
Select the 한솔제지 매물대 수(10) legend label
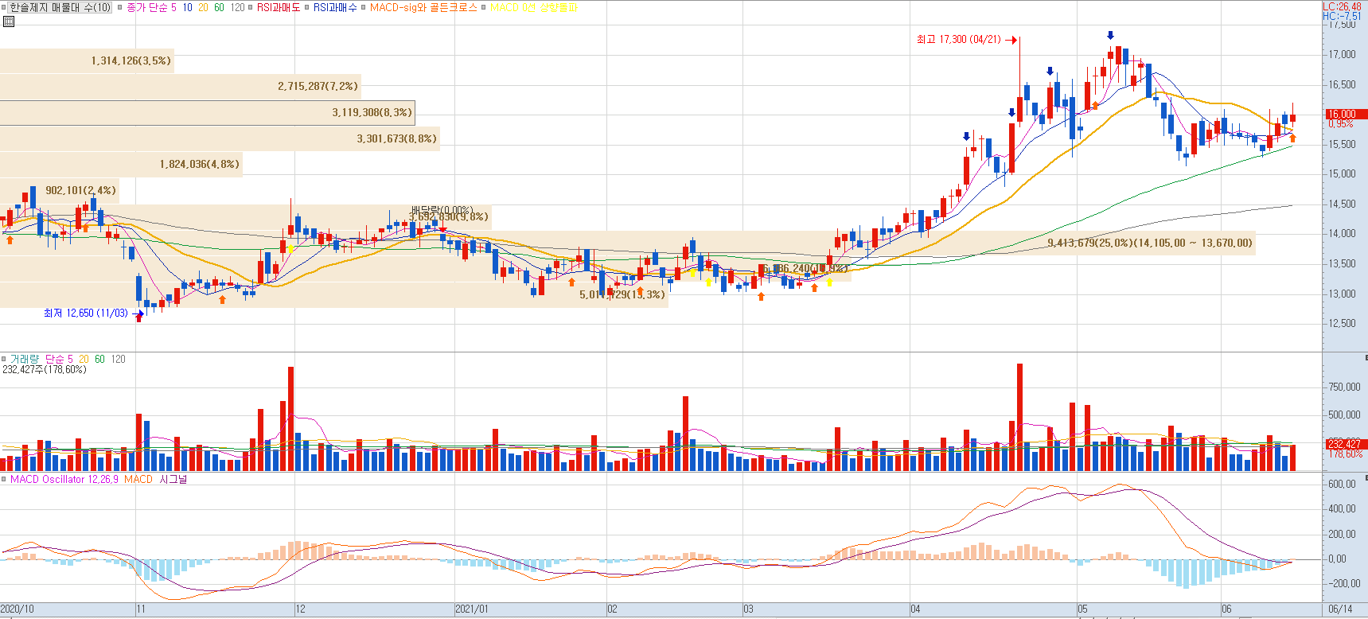60,7
